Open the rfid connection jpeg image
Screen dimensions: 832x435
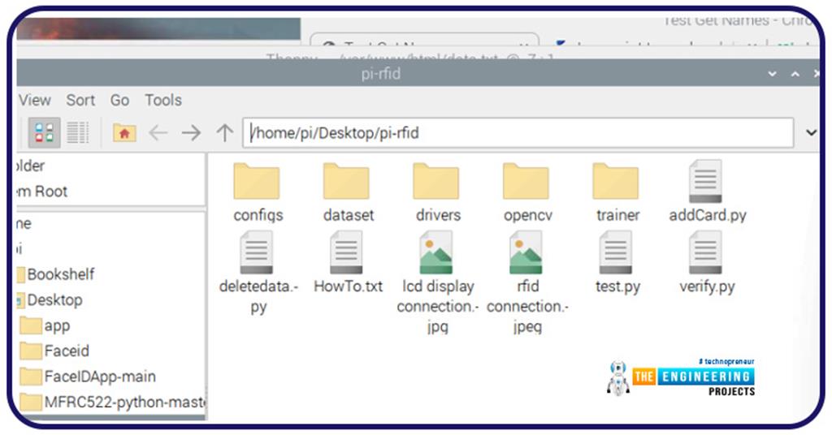click(x=526, y=254)
